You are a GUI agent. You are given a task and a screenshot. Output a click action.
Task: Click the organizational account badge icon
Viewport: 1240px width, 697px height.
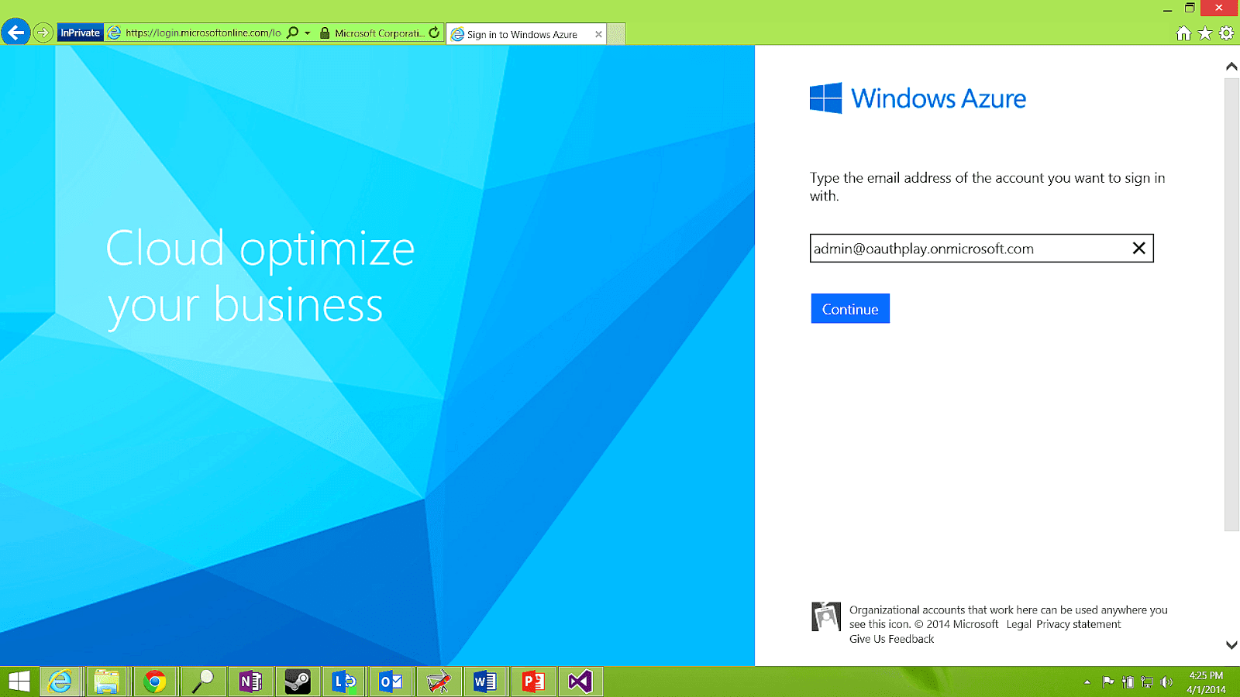coord(826,616)
